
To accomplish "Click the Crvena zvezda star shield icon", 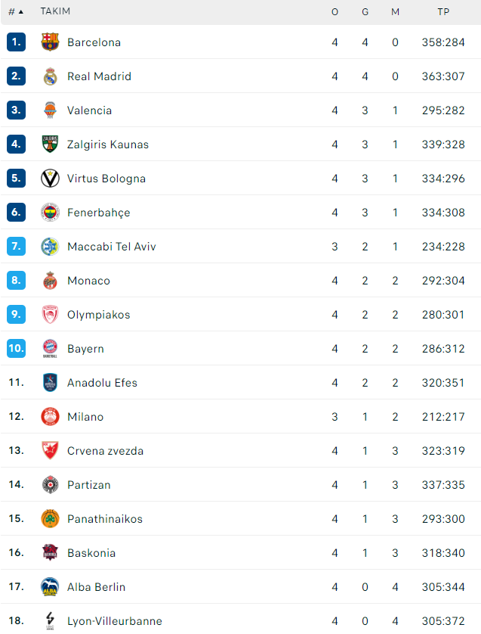I will click(50, 450).
